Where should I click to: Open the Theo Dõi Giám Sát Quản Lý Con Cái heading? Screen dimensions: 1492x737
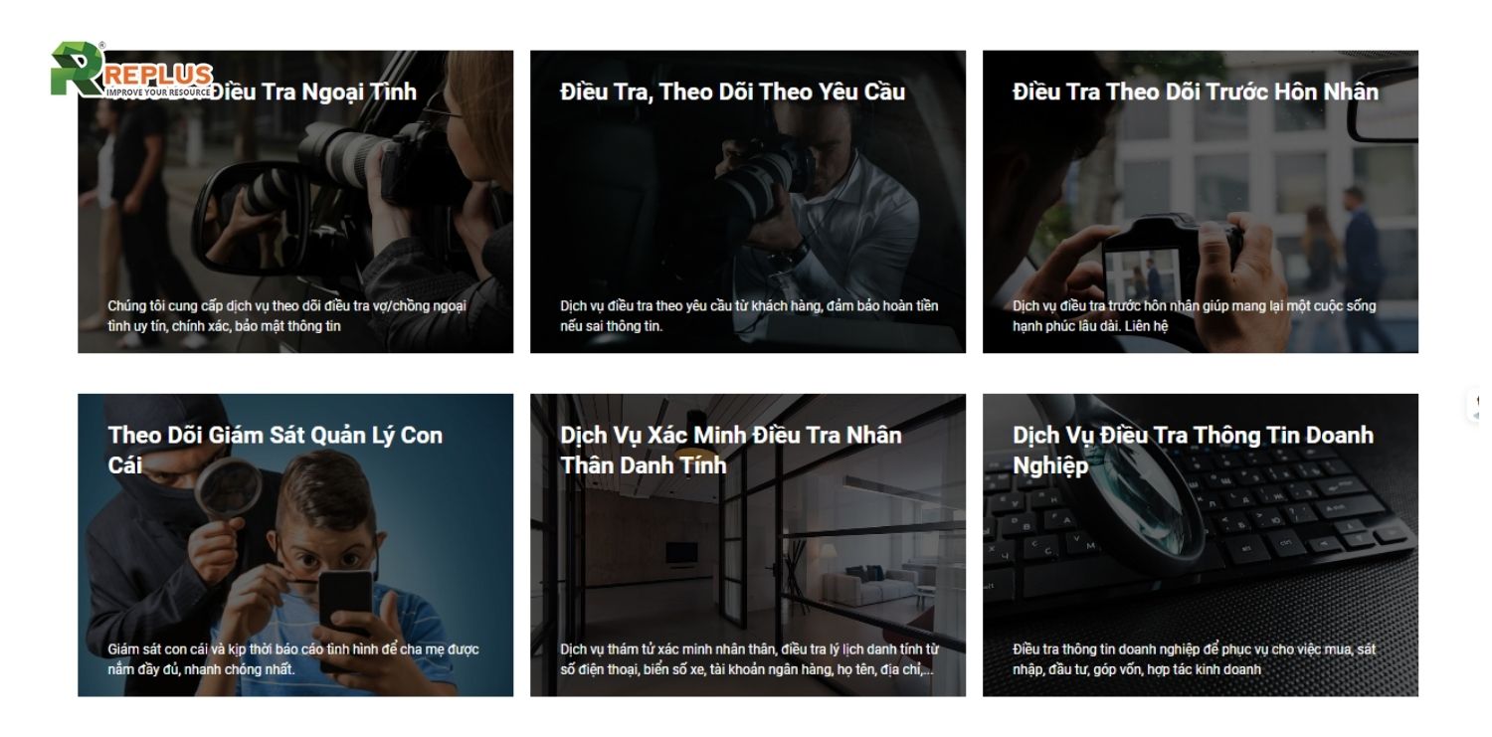pyautogui.click(x=276, y=450)
